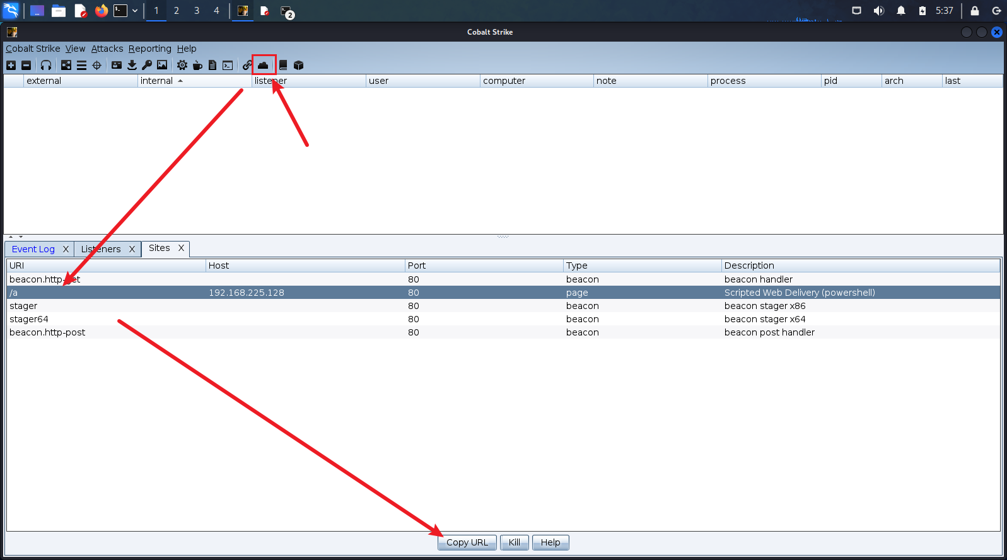The width and height of the screenshot is (1007, 560).
Task: Click the Copy URL button
Action: (467, 542)
